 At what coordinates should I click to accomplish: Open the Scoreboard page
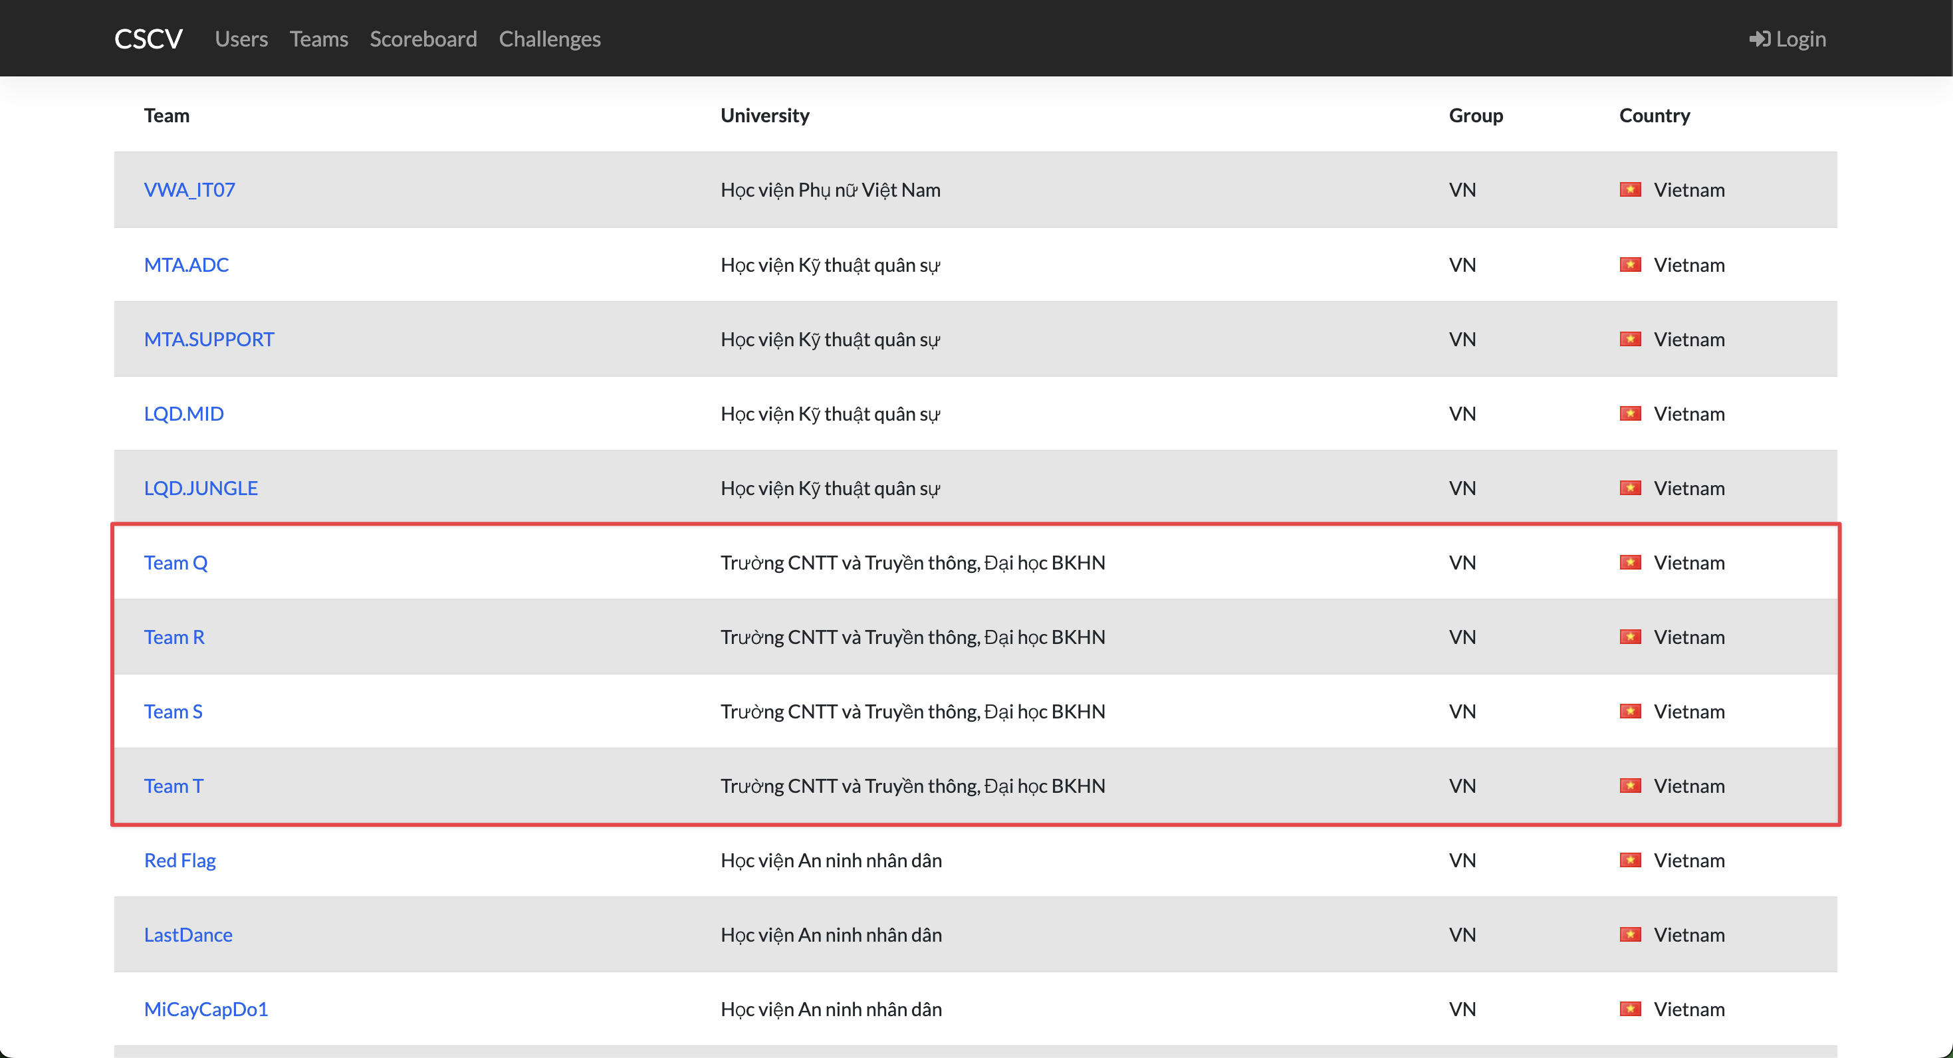click(423, 39)
